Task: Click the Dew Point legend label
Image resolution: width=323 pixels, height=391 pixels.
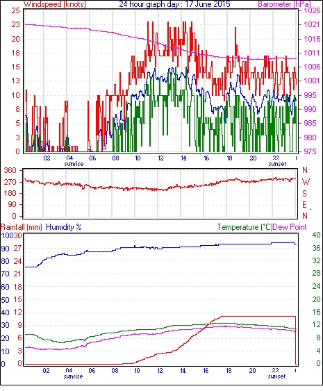Action: coord(290,227)
